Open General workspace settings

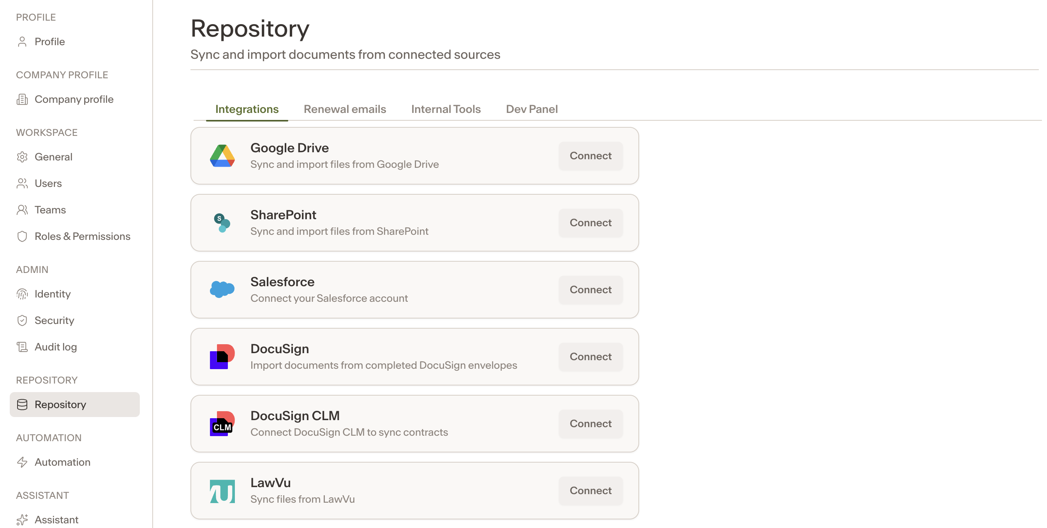[75, 157]
